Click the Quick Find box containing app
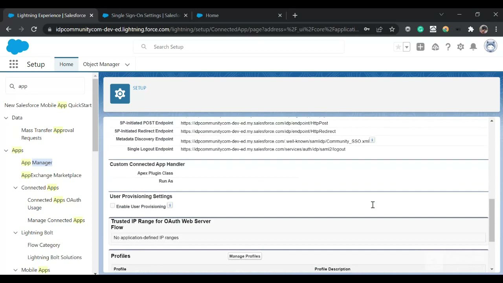The width and height of the screenshot is (503, 283). point(45,86)
